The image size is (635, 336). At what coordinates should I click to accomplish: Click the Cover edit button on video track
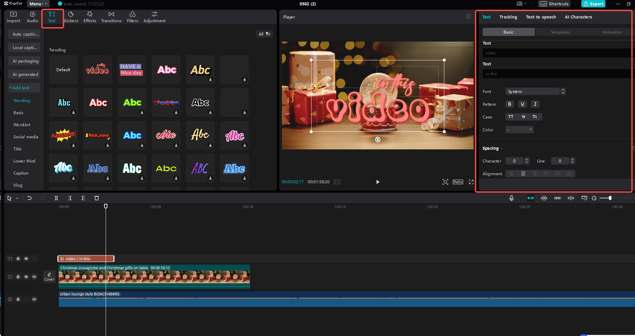point(49,277)
